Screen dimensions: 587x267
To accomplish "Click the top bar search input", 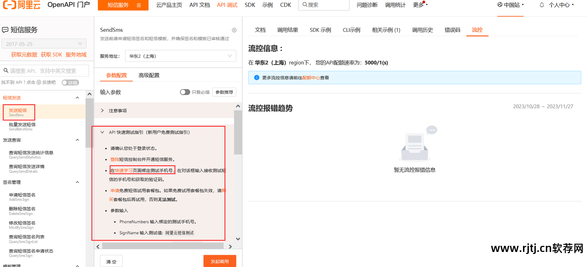I will coord(324,5).
